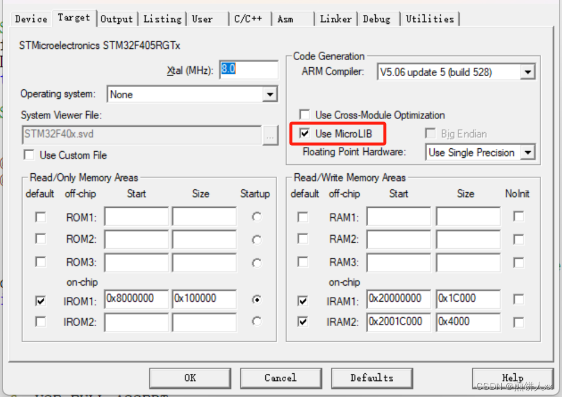This screenshot has width=562, height=397.
Task: Click the OK button
Action: 190,378
